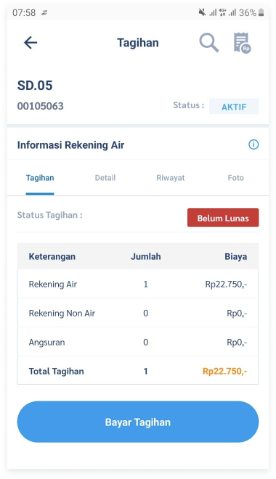Switch to the Detail tab
The image size is (276, 479).
pyautogui.click(x=105, y=178)
